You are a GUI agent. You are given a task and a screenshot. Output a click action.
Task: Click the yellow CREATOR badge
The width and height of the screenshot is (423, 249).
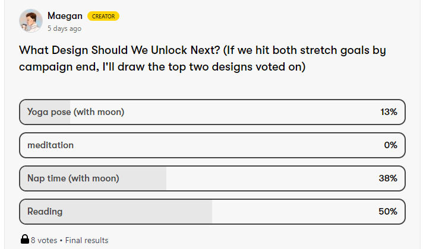click(103, 17)
